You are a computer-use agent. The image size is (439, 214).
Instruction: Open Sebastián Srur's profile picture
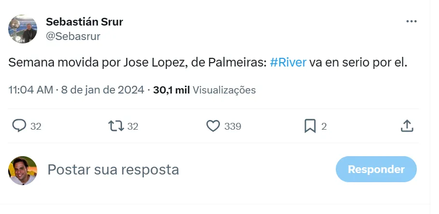tap(23, 28)
